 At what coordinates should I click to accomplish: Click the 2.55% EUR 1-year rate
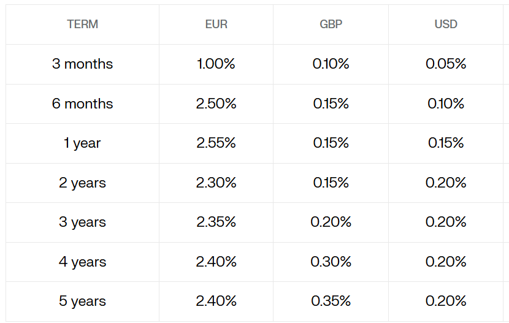pyautogui.click(x=216, y=143)
